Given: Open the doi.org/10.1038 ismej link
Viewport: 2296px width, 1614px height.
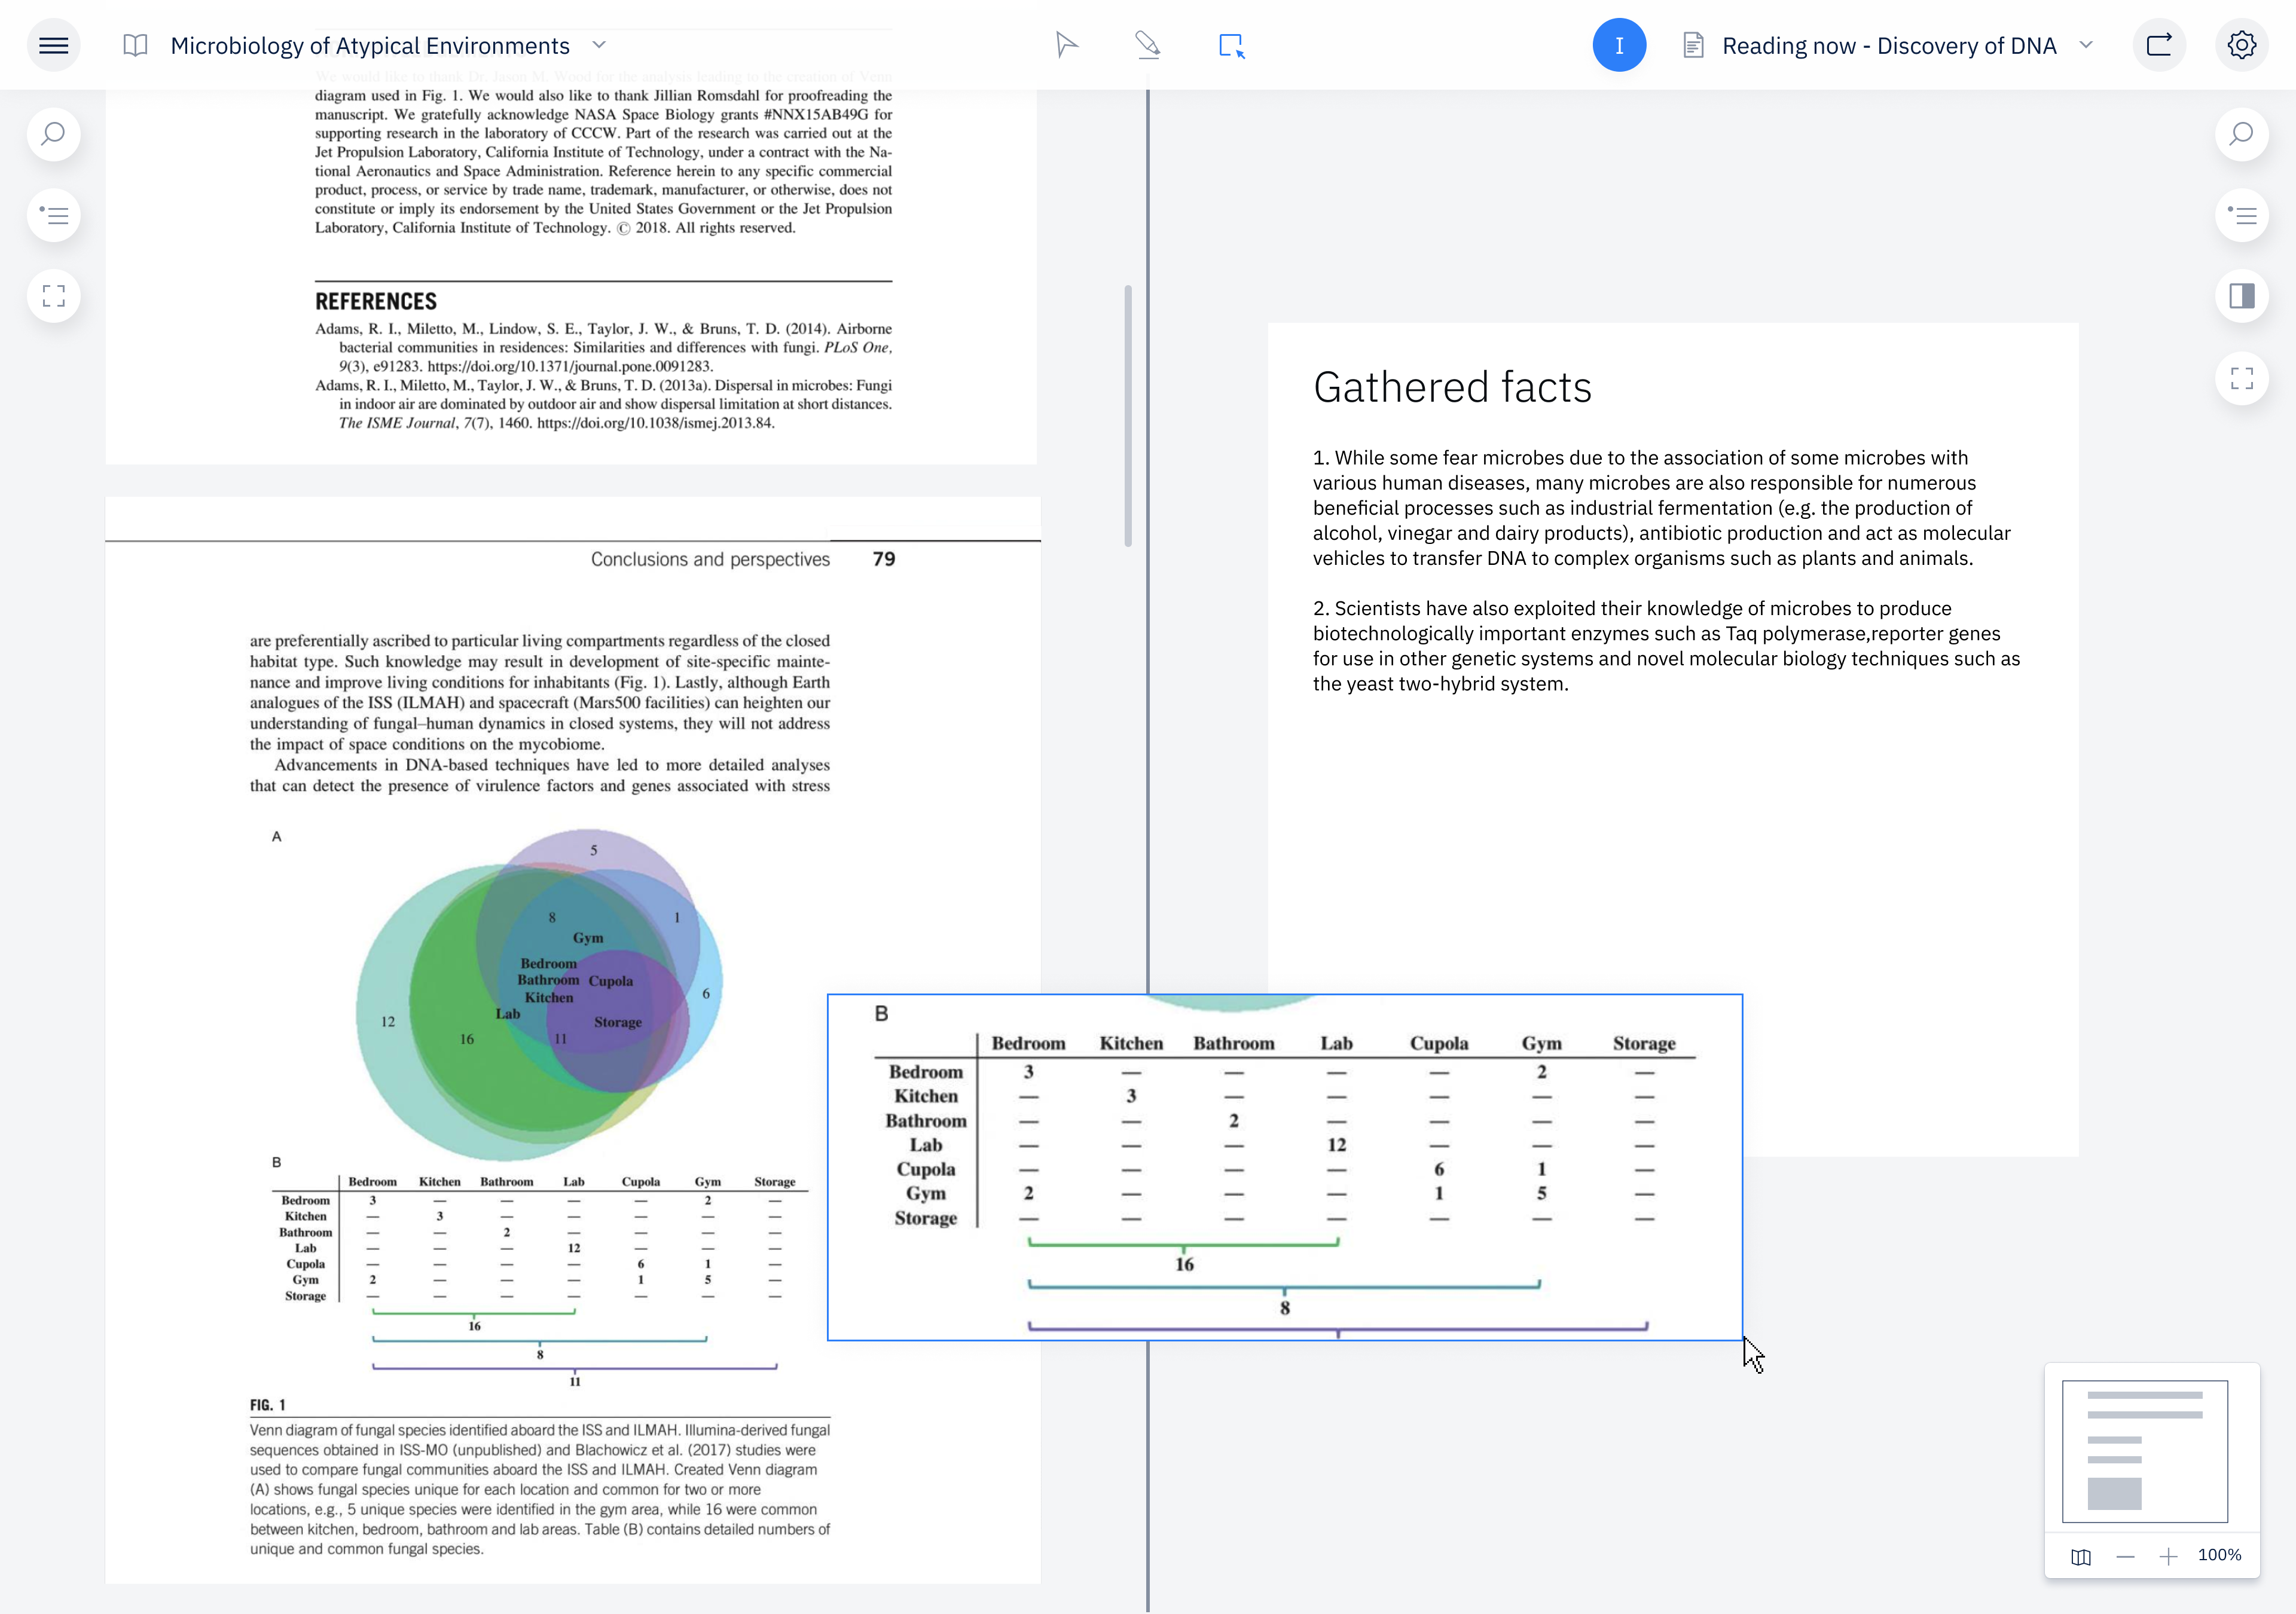Looking at the screenshot, I should point(656,423).
